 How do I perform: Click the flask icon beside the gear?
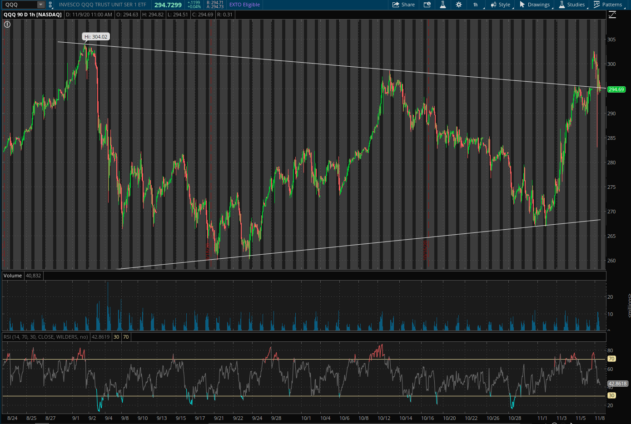pyautogui.click(x=443, y=5)
